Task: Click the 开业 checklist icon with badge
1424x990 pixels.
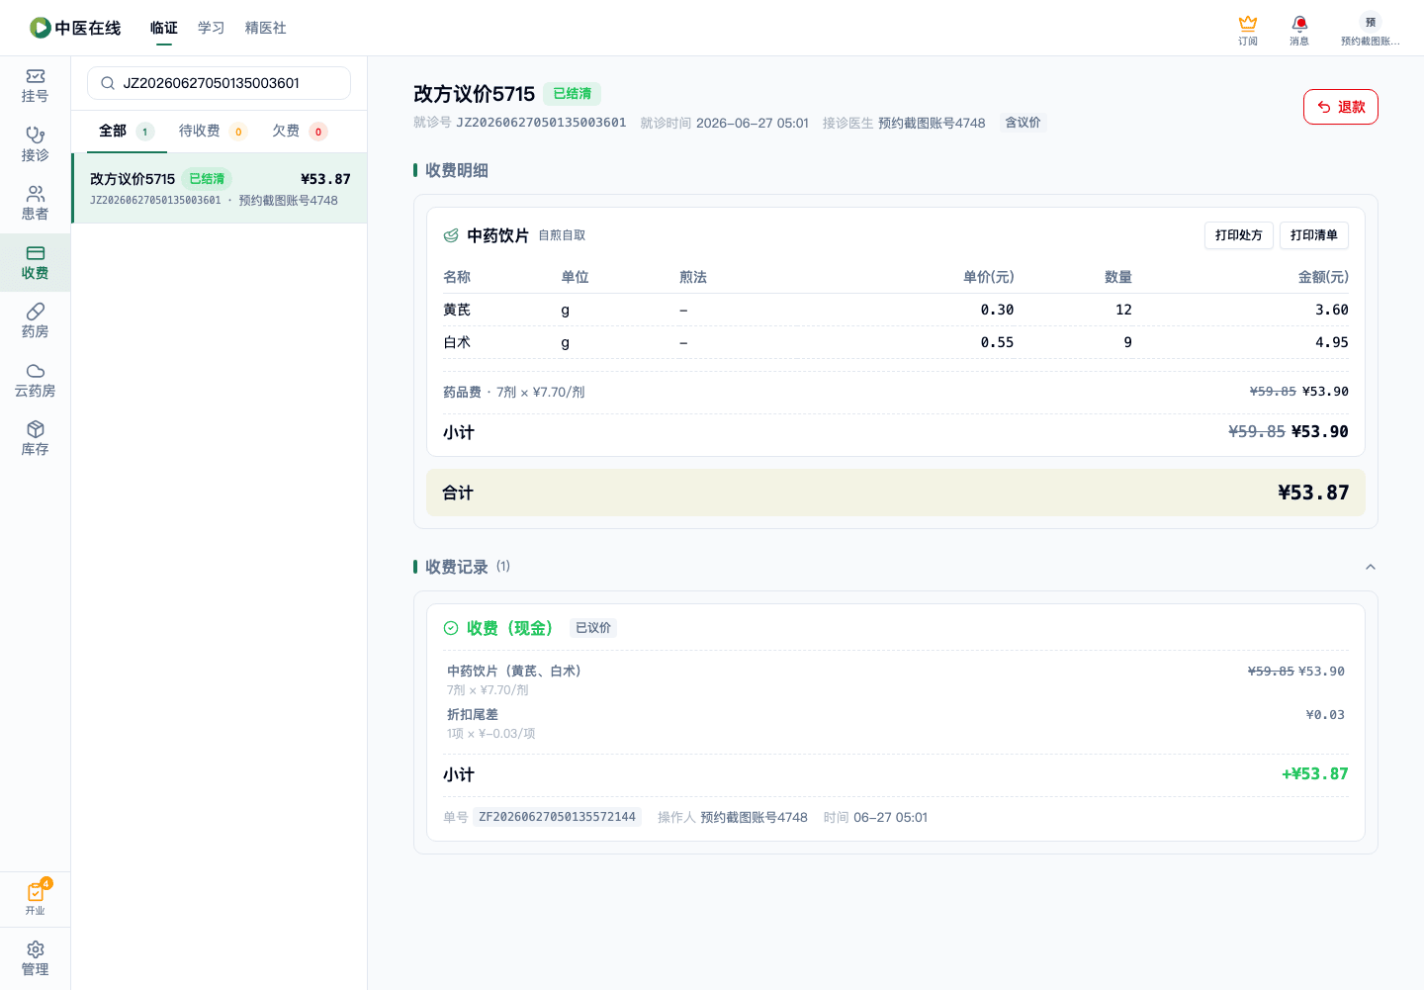Action: [x=36, y=898]
